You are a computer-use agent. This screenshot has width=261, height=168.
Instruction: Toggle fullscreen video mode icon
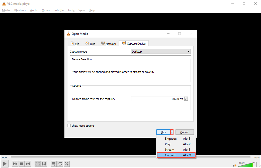click(x=37, y=163)
